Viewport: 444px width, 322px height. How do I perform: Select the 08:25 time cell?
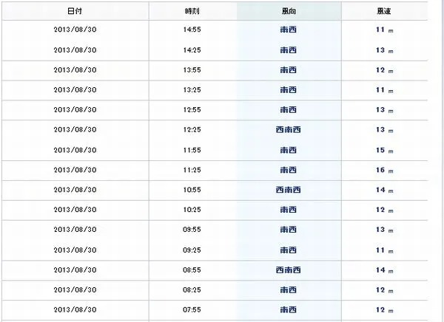click(192, 290)
